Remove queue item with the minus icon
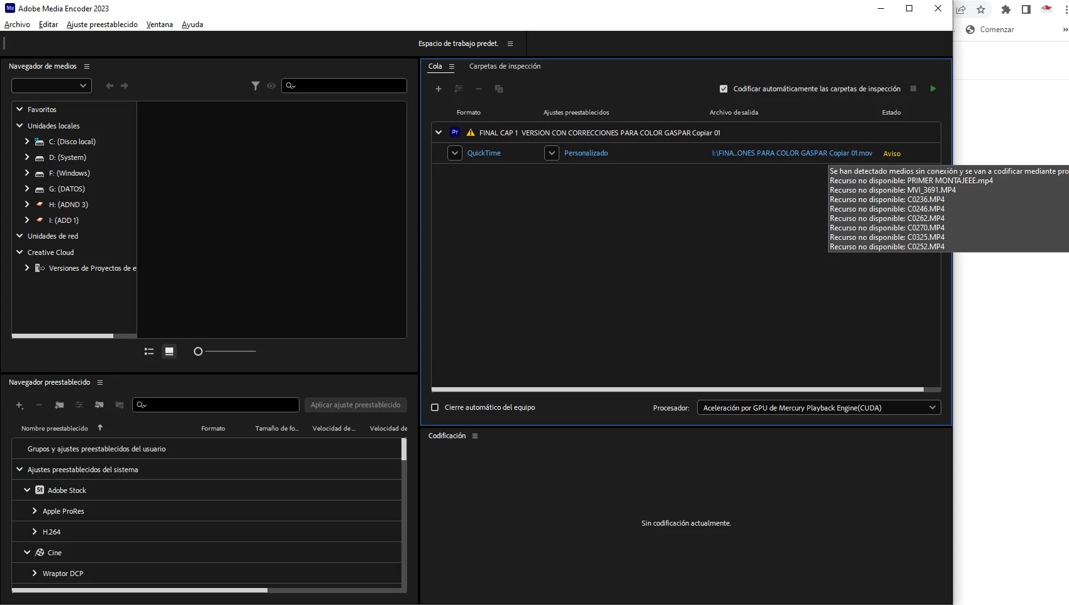Image resolution: width=1069 pixels, height=605 pixels. pyautogui.click(x=479, y=89)
